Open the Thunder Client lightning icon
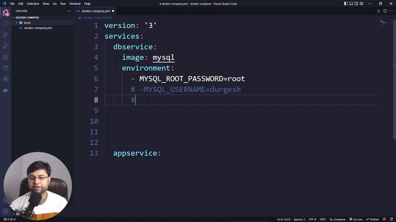 pos(6,79)
